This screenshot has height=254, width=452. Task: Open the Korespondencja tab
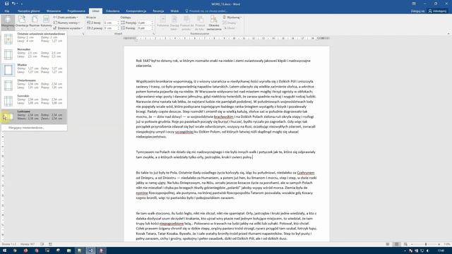click(136, 11)
